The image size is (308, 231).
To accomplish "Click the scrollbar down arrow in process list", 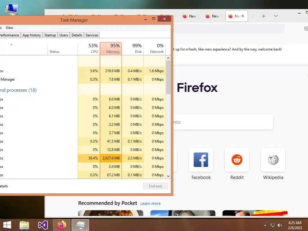I will click(x=168, y=176).
